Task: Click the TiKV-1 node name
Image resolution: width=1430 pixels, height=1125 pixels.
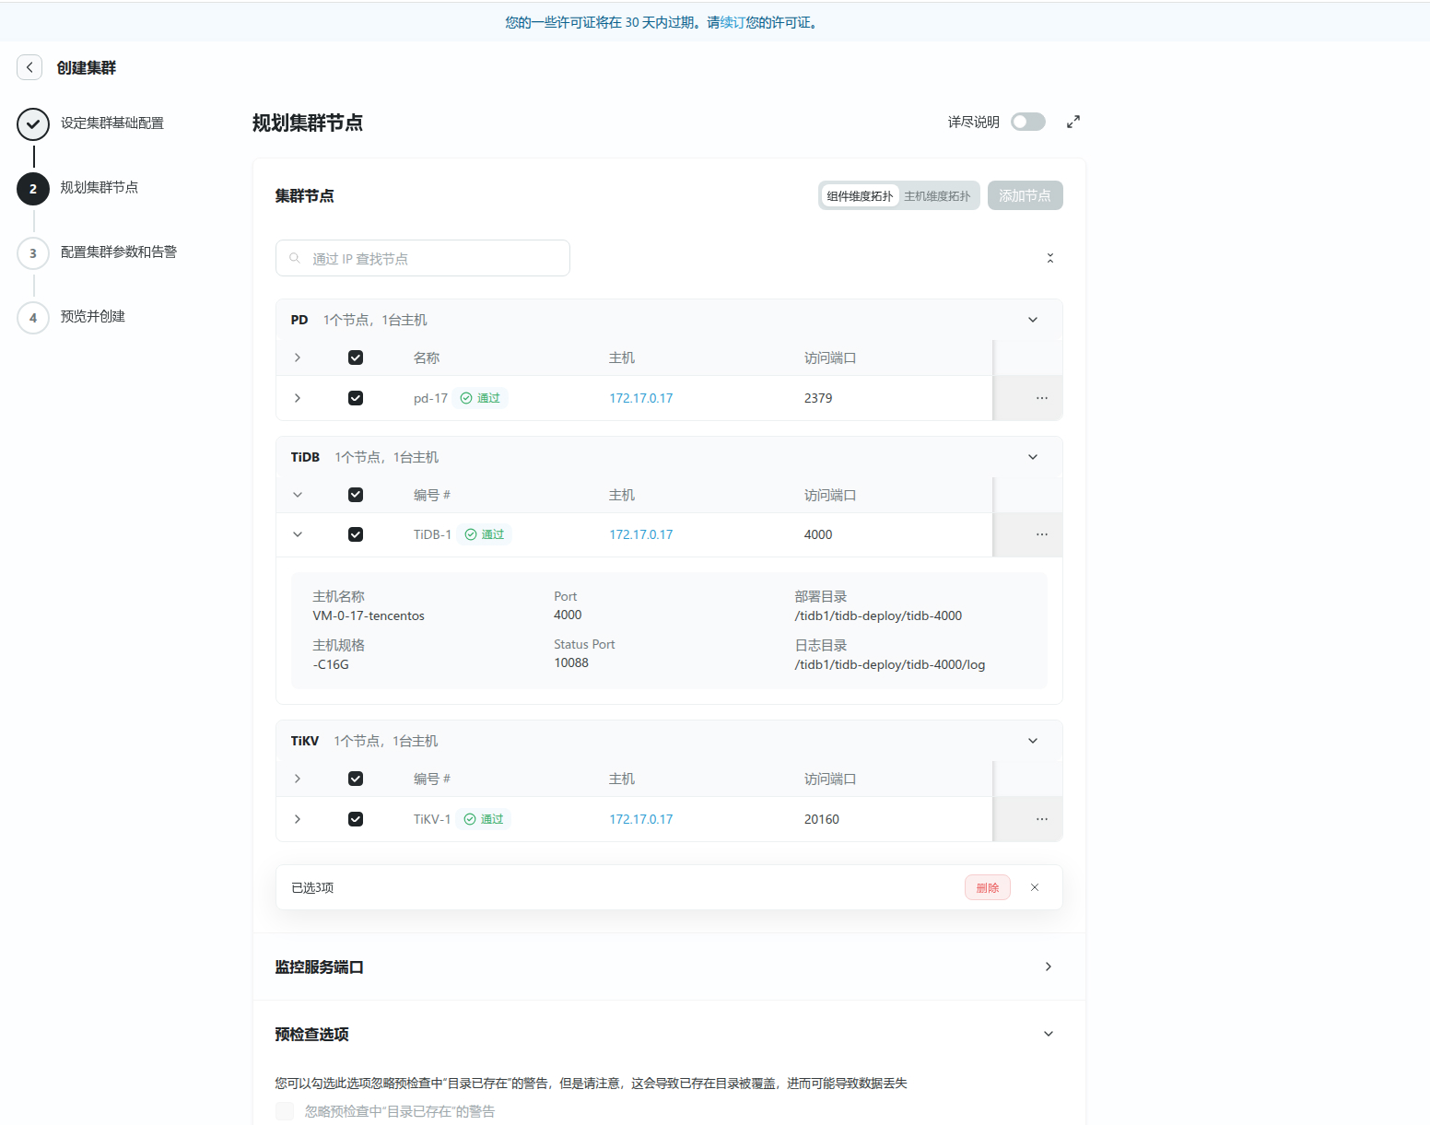Action: 432,819
